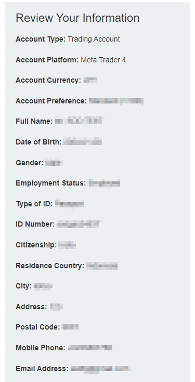The width and height of the screenshot is (195, 382).
Task: Click the ID Number label
Action: tap(35, 224)
